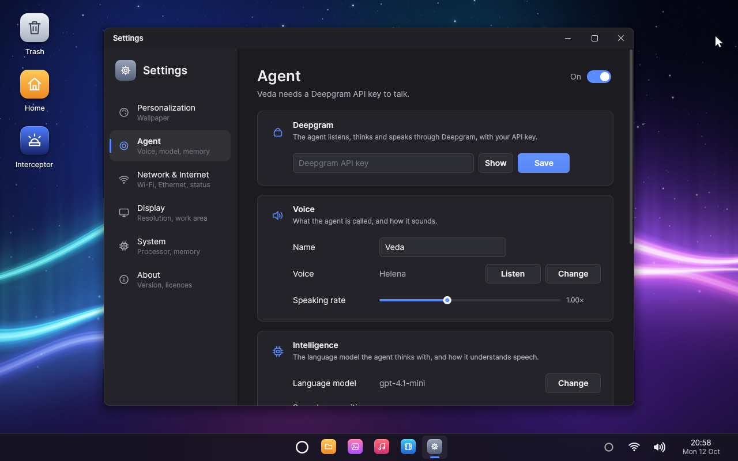Save the Deepgram API key
The width and height of the screenshot is (738, 461).
click(544, 163)
